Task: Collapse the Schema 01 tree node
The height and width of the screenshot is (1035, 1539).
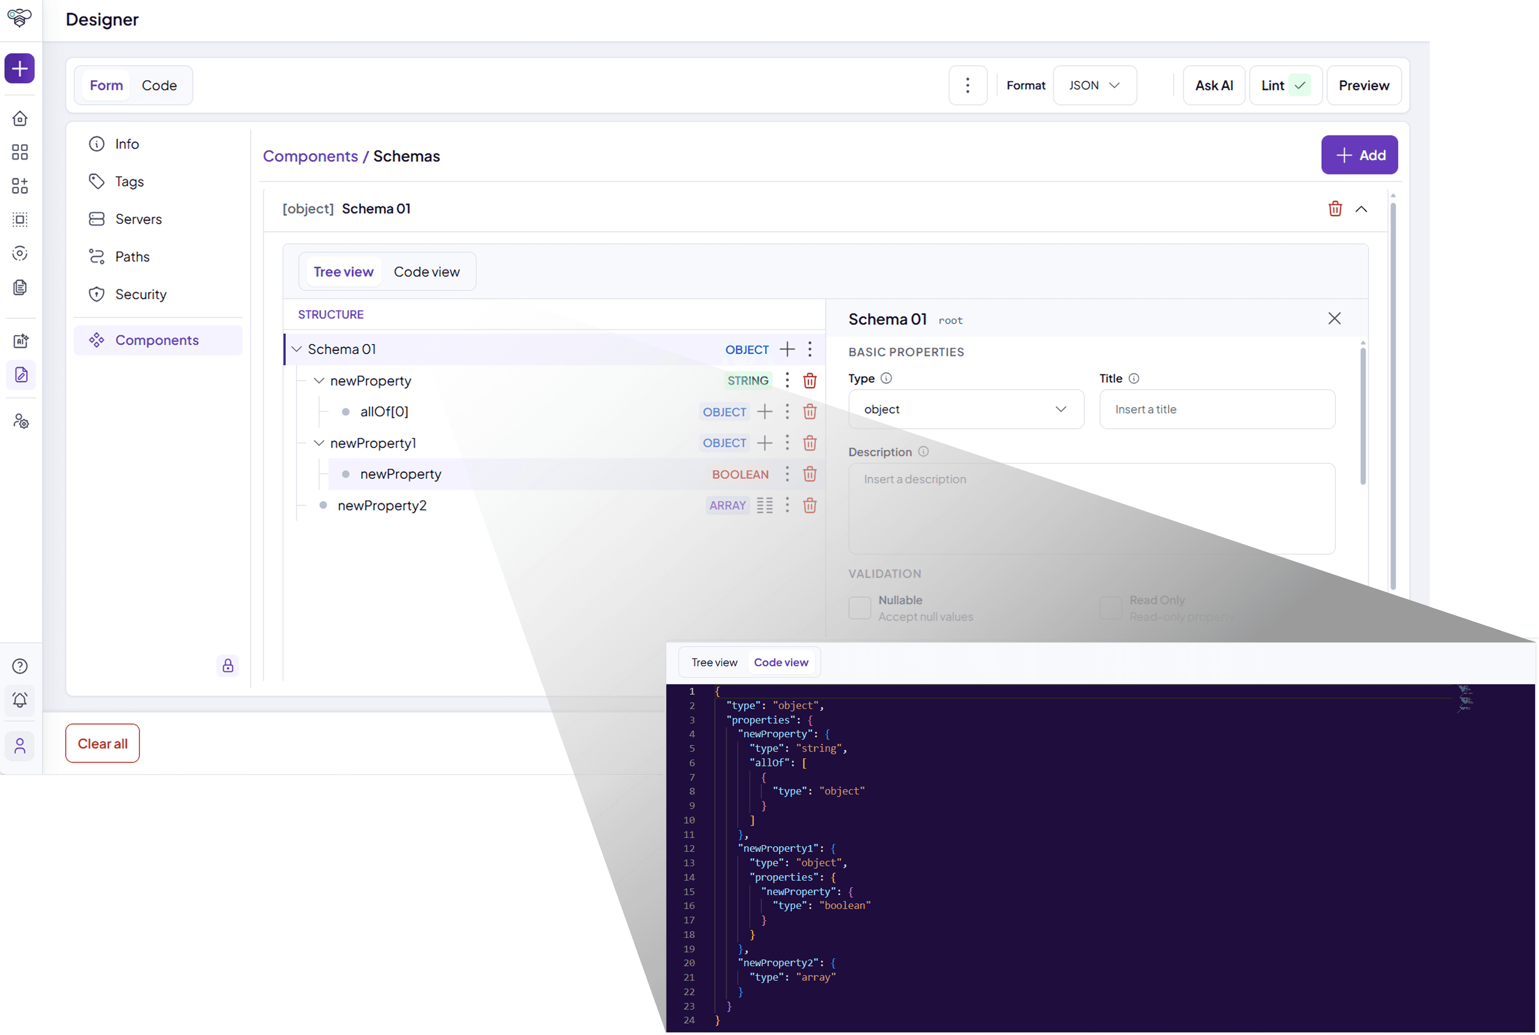Action: [297, 349]
